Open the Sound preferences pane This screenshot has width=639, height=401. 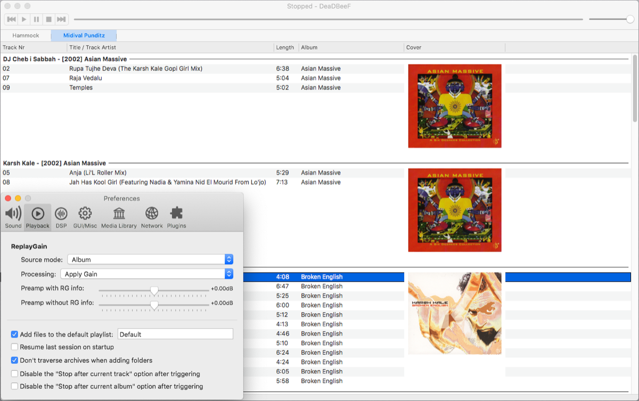[x=12, y=216]
